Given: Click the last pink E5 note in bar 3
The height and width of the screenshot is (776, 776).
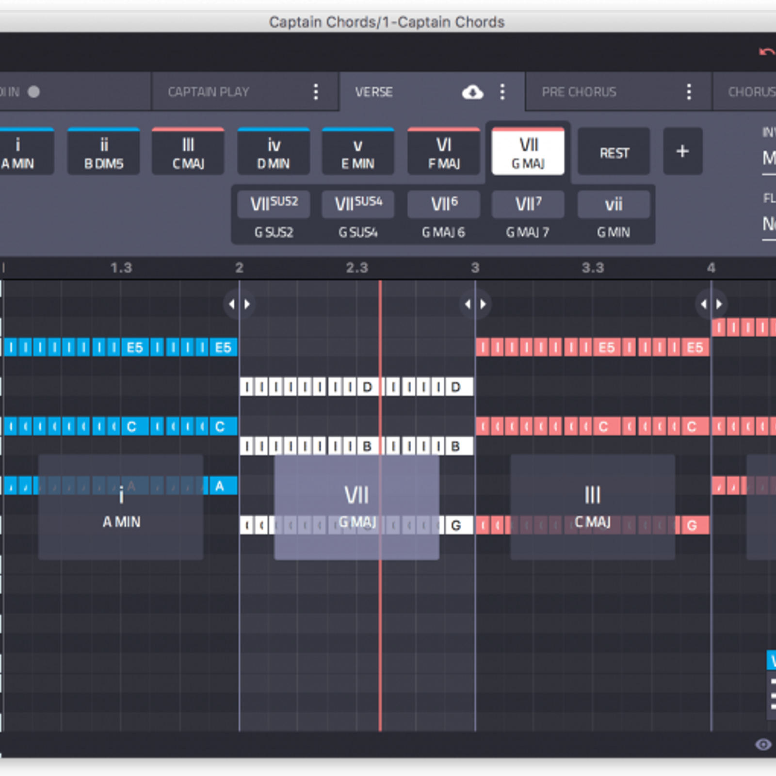Looking at the screenshot, I should (x=695, y=347).
